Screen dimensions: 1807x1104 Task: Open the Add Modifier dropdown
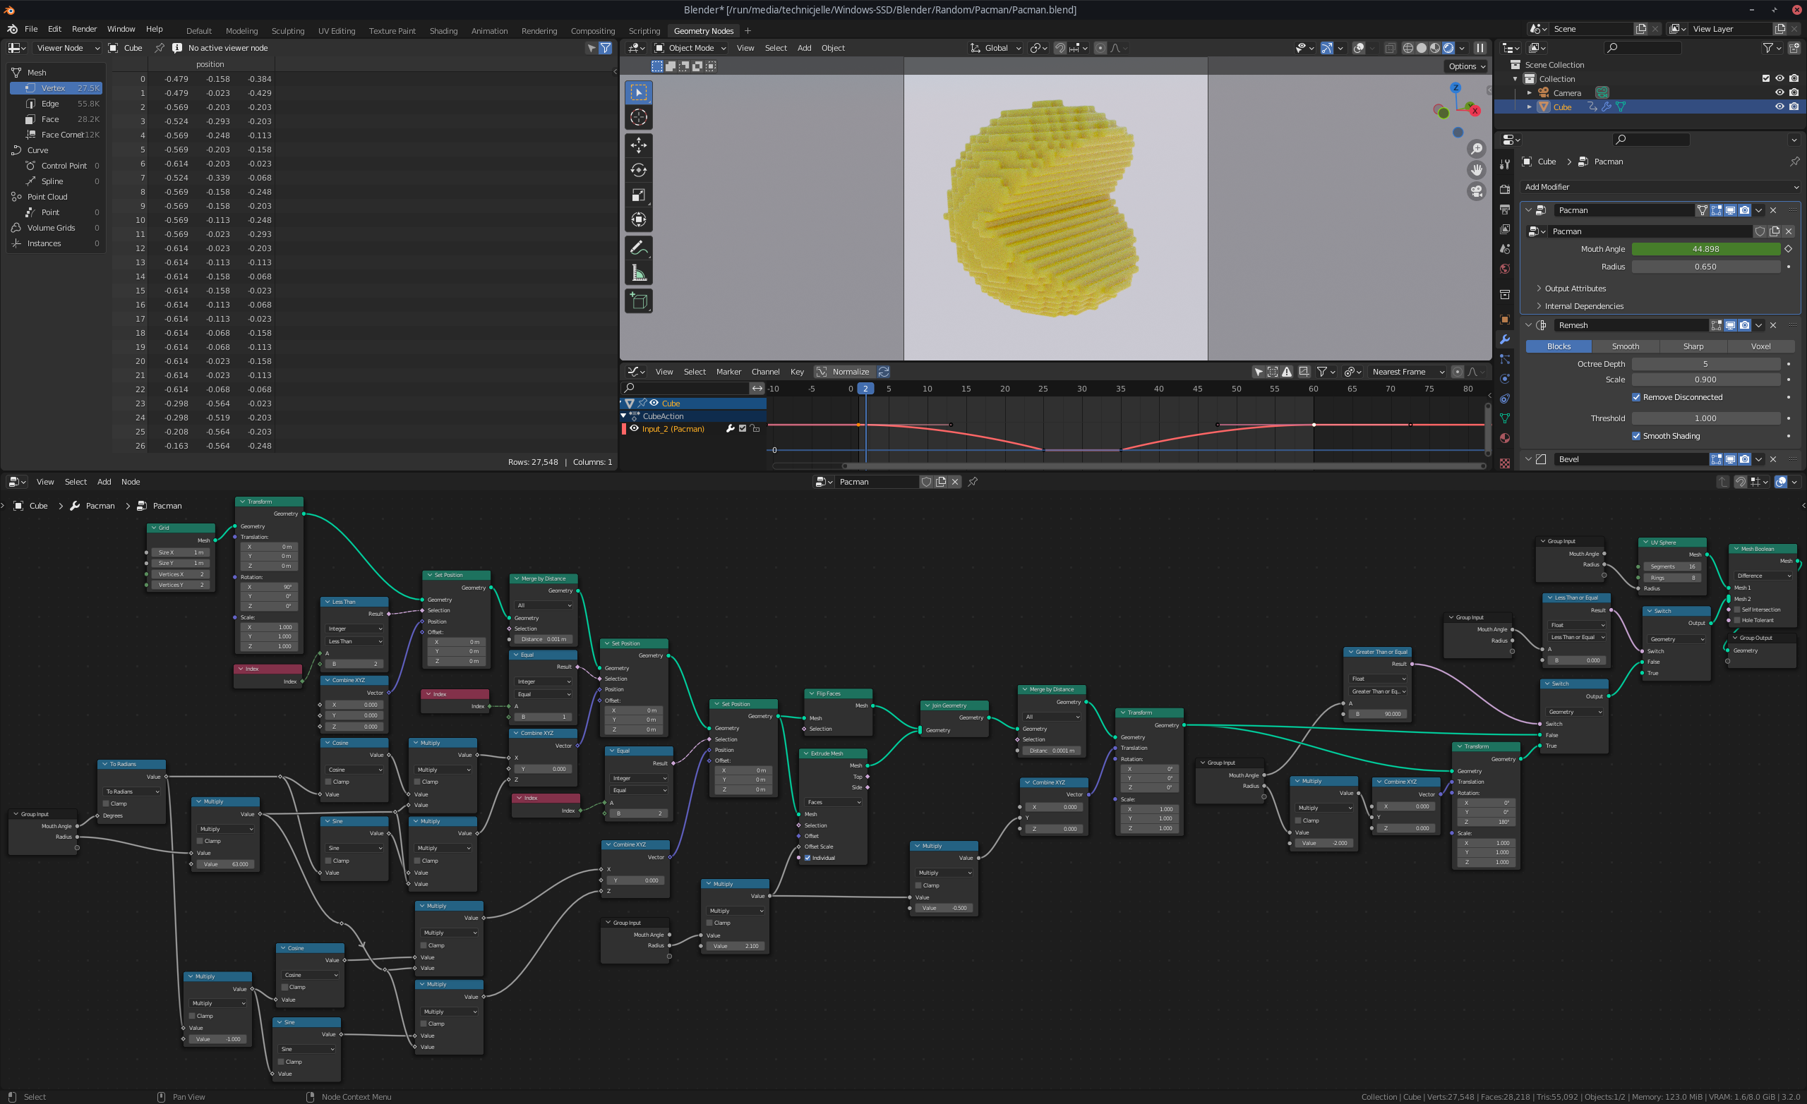[1660, 187]
